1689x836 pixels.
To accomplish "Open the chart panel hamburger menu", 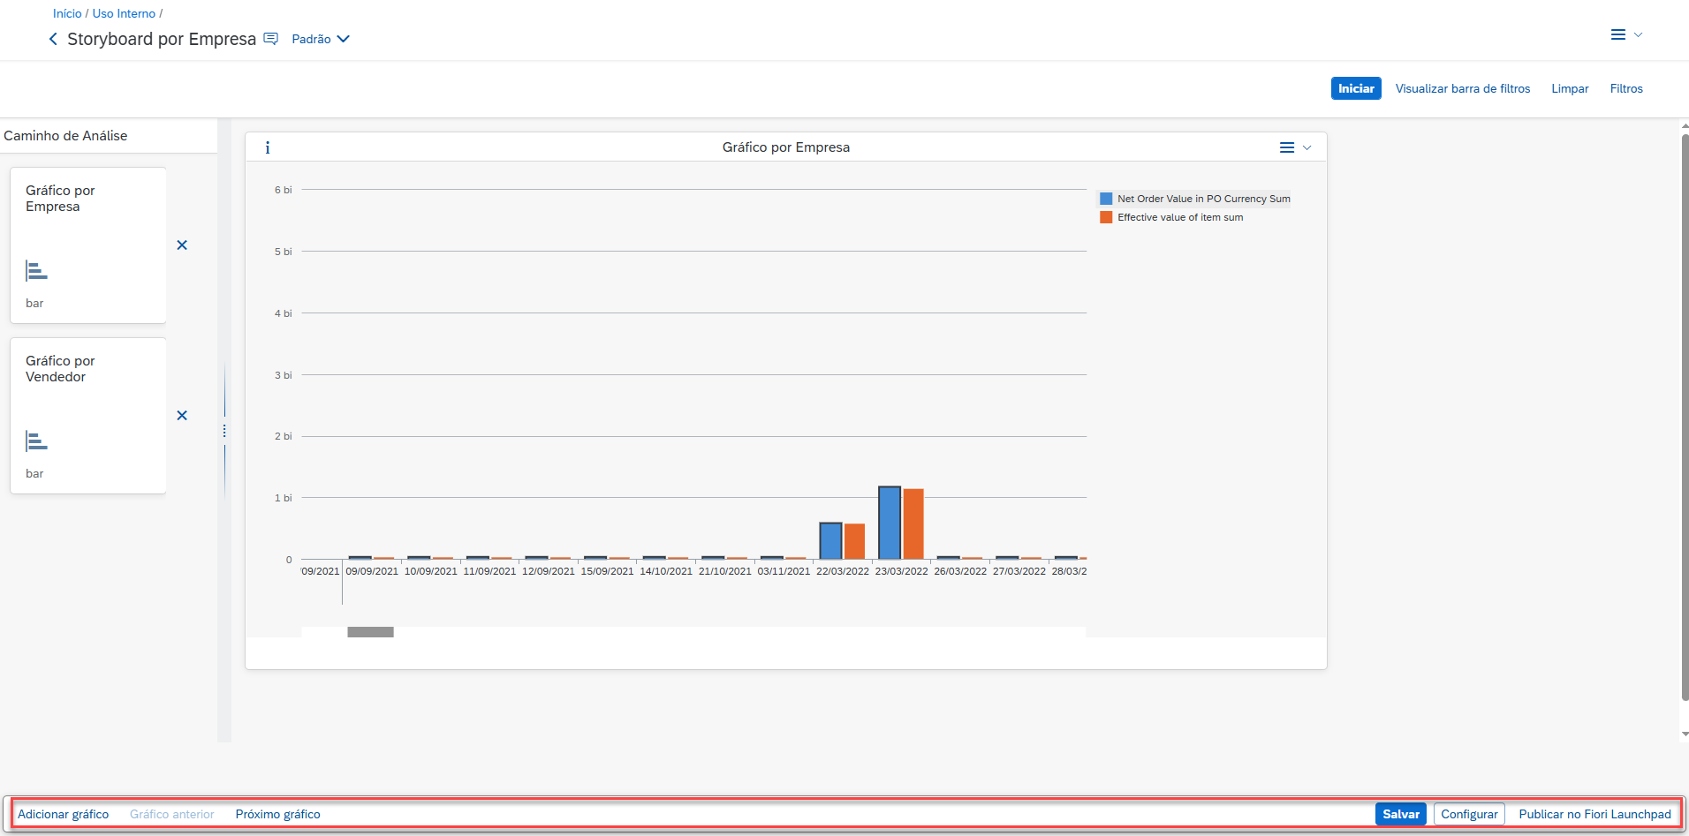I will [1287, 147].
